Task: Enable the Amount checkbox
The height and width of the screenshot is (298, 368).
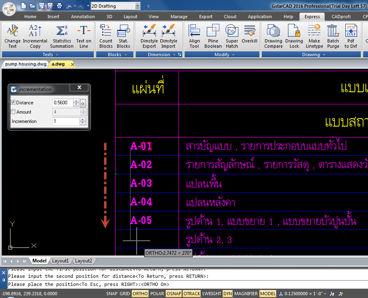Action: click(13, 112)
